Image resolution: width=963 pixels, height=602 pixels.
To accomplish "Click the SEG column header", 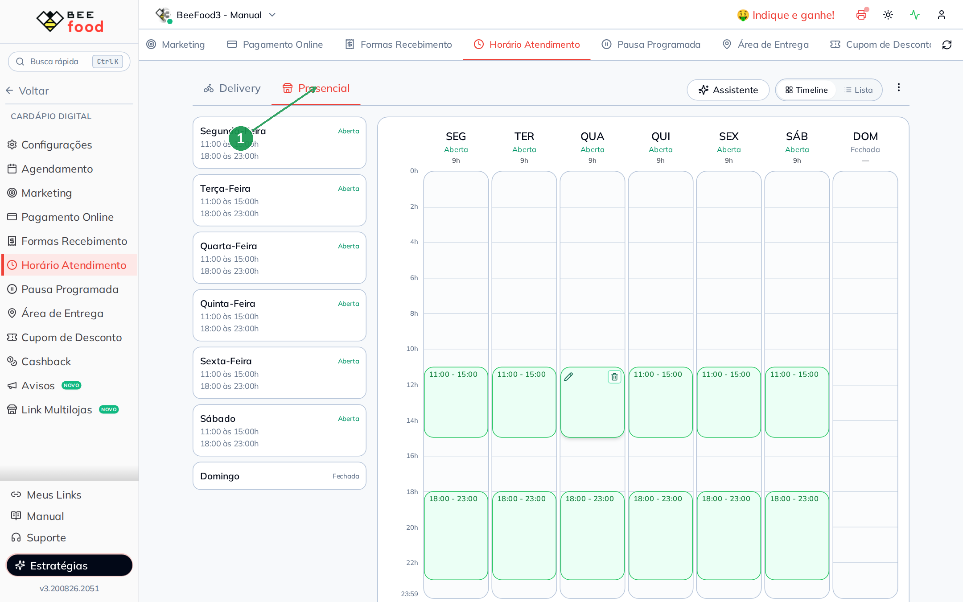I will 456,136.
